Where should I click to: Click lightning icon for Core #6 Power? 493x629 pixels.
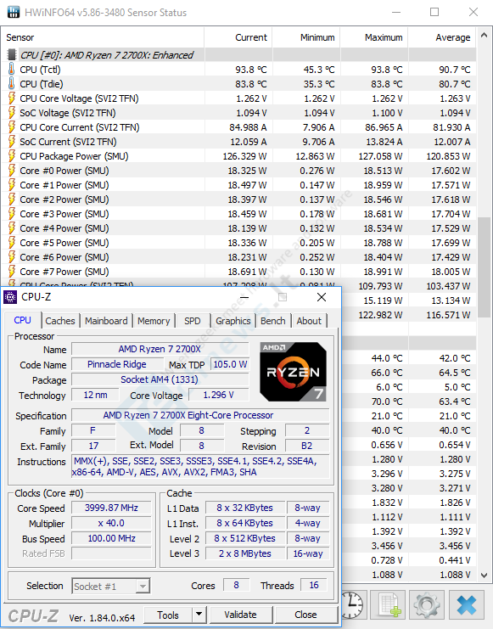[12, 256]
